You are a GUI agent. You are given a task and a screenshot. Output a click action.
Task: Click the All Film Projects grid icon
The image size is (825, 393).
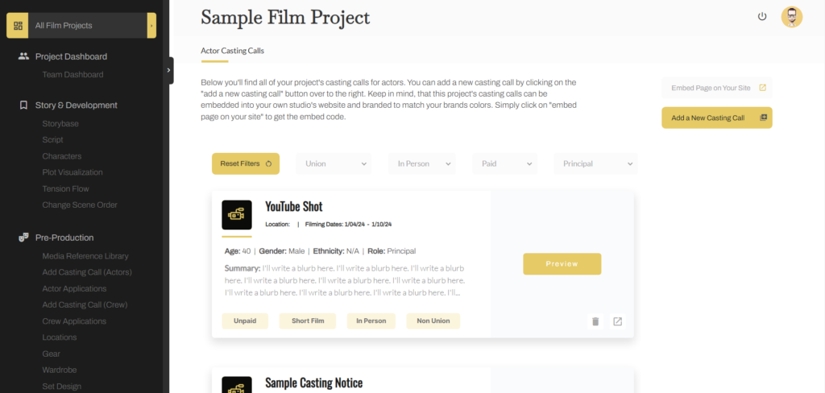[19, 26]
